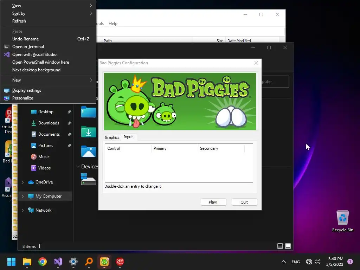
Task: Collapse the Devices group chevron
Action: pyautogui.click(x=78, y=167)
